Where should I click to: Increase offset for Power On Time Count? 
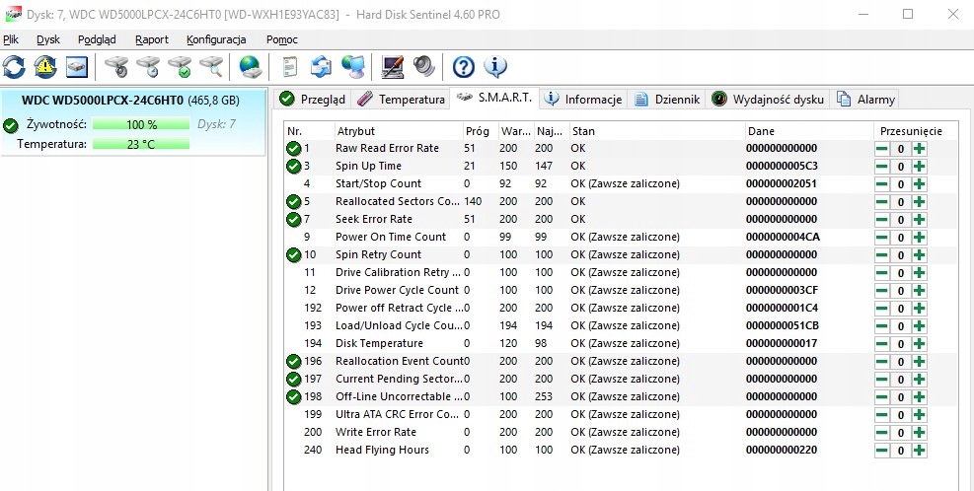[x=920, y=238]
